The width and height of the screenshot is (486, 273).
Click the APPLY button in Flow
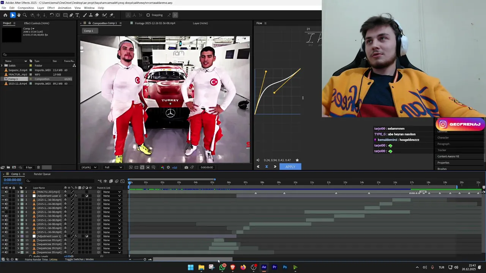pos(290,166)
